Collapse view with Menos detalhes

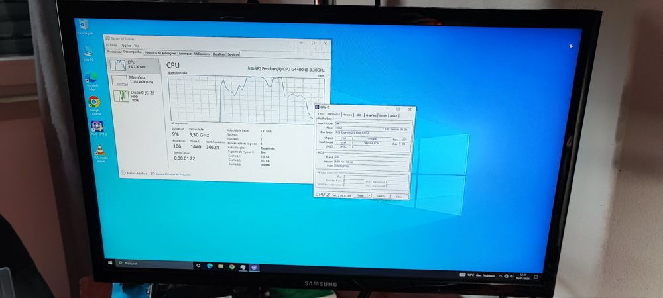point(134,173)
